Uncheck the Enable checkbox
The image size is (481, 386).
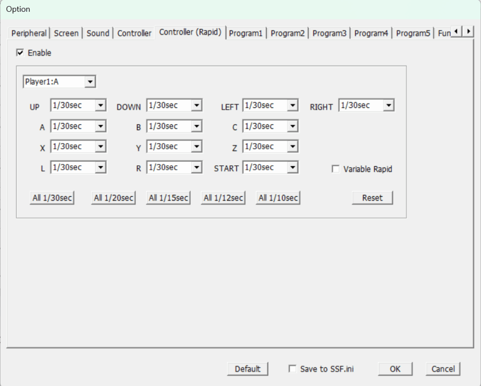point(20,53)
